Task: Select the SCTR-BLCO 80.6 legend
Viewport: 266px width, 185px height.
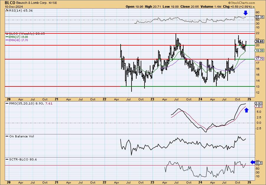Action: tap(21, 159)
